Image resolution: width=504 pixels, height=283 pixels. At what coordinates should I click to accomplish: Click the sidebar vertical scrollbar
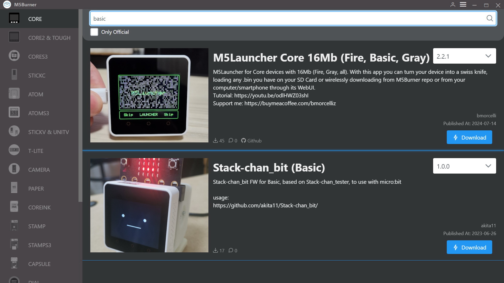tap(80, 106)
